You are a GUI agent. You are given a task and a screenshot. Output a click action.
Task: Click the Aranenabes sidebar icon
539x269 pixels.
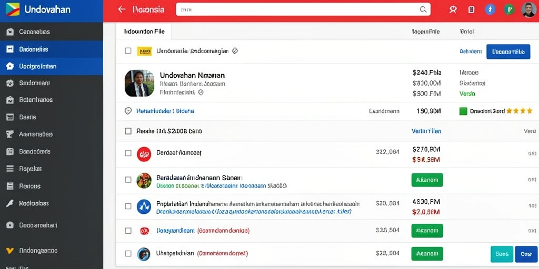pyautogui.click(x=10, y=134)
